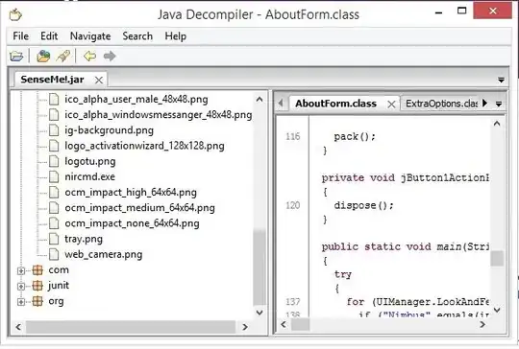Close the SenseMe!.jar tab
This screenshot has width=519, height=349.
click(99, 80)
